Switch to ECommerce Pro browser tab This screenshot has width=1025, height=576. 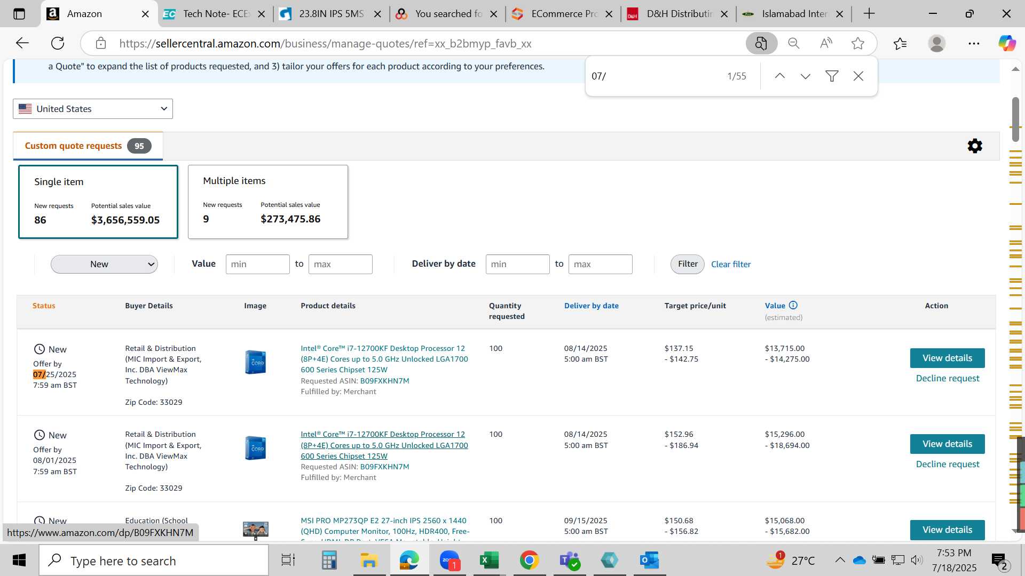564,14
